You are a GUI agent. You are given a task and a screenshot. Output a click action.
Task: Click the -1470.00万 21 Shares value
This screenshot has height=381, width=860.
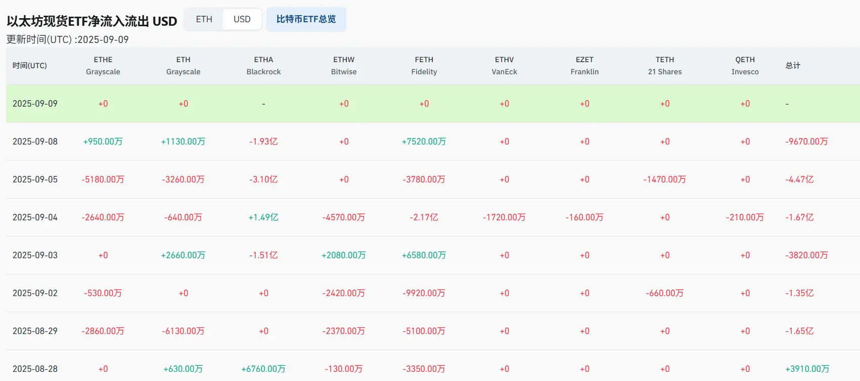pyautogui.click(x=665, y=179)
